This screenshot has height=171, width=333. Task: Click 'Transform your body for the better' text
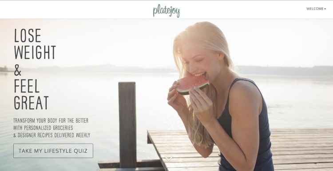coord(51,121)
